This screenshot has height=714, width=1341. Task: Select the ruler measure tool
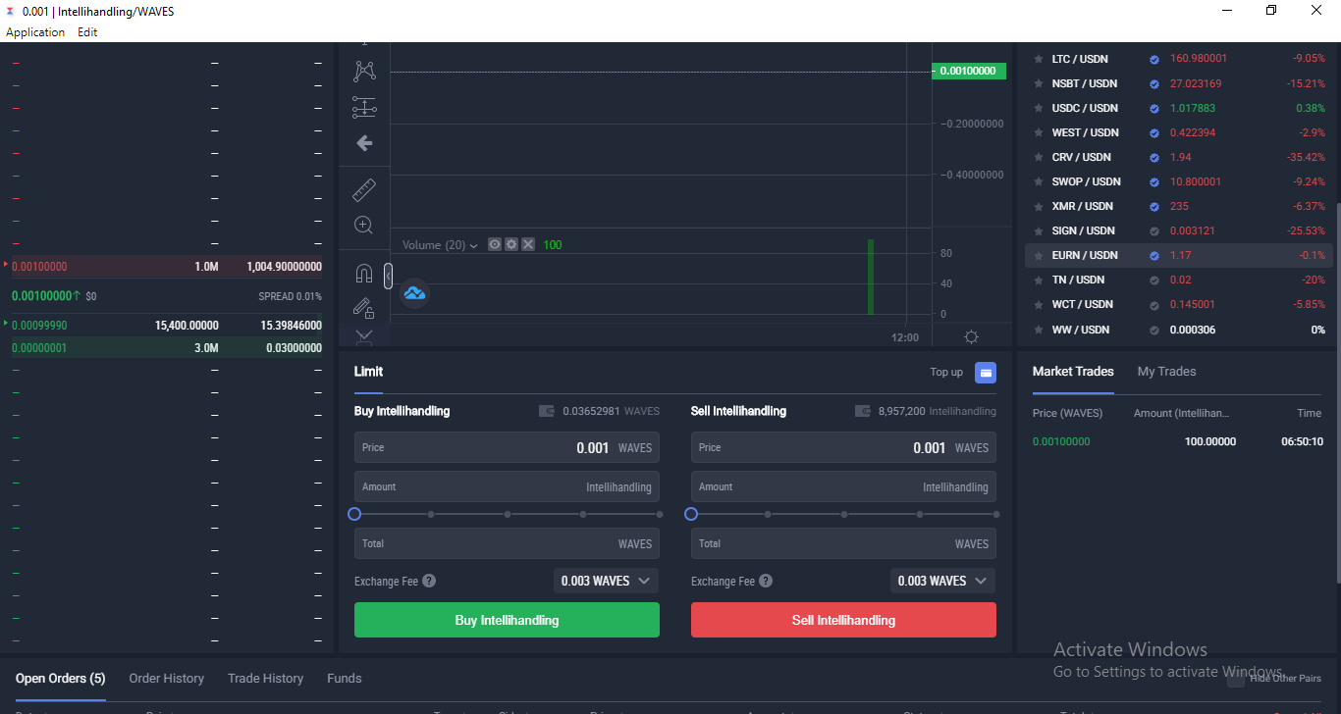pyautogui.click(x=364, y=189)
